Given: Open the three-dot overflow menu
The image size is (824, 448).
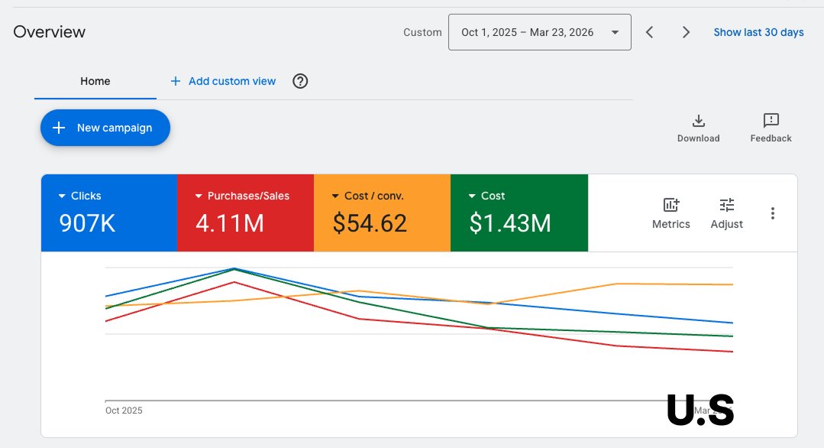Looking at the screenshot, I should (773, 213).
